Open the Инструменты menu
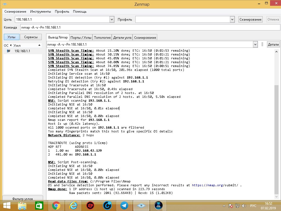Image resolution: width=281 pixels, height=211 pixels. point(41,12)
